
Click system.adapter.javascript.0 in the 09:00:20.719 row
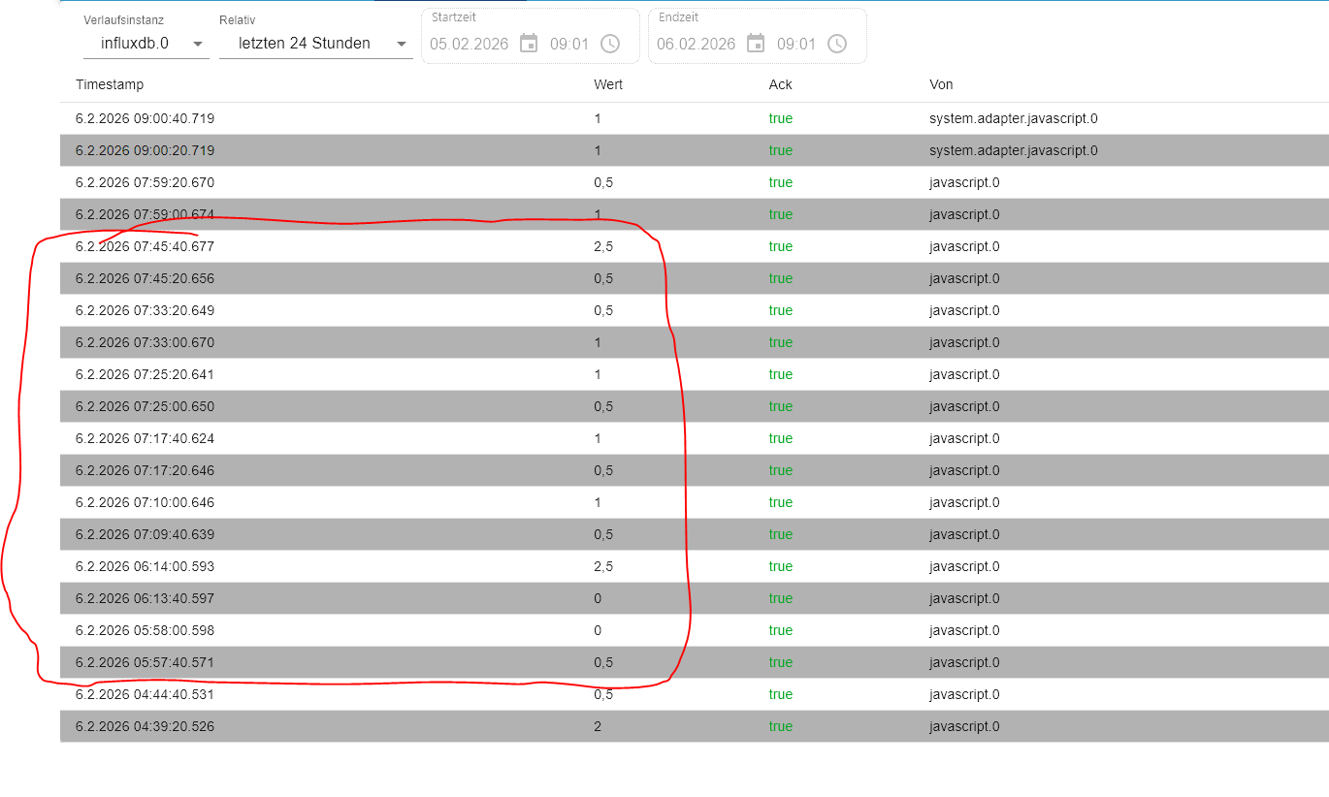(x=1014, y=150)
